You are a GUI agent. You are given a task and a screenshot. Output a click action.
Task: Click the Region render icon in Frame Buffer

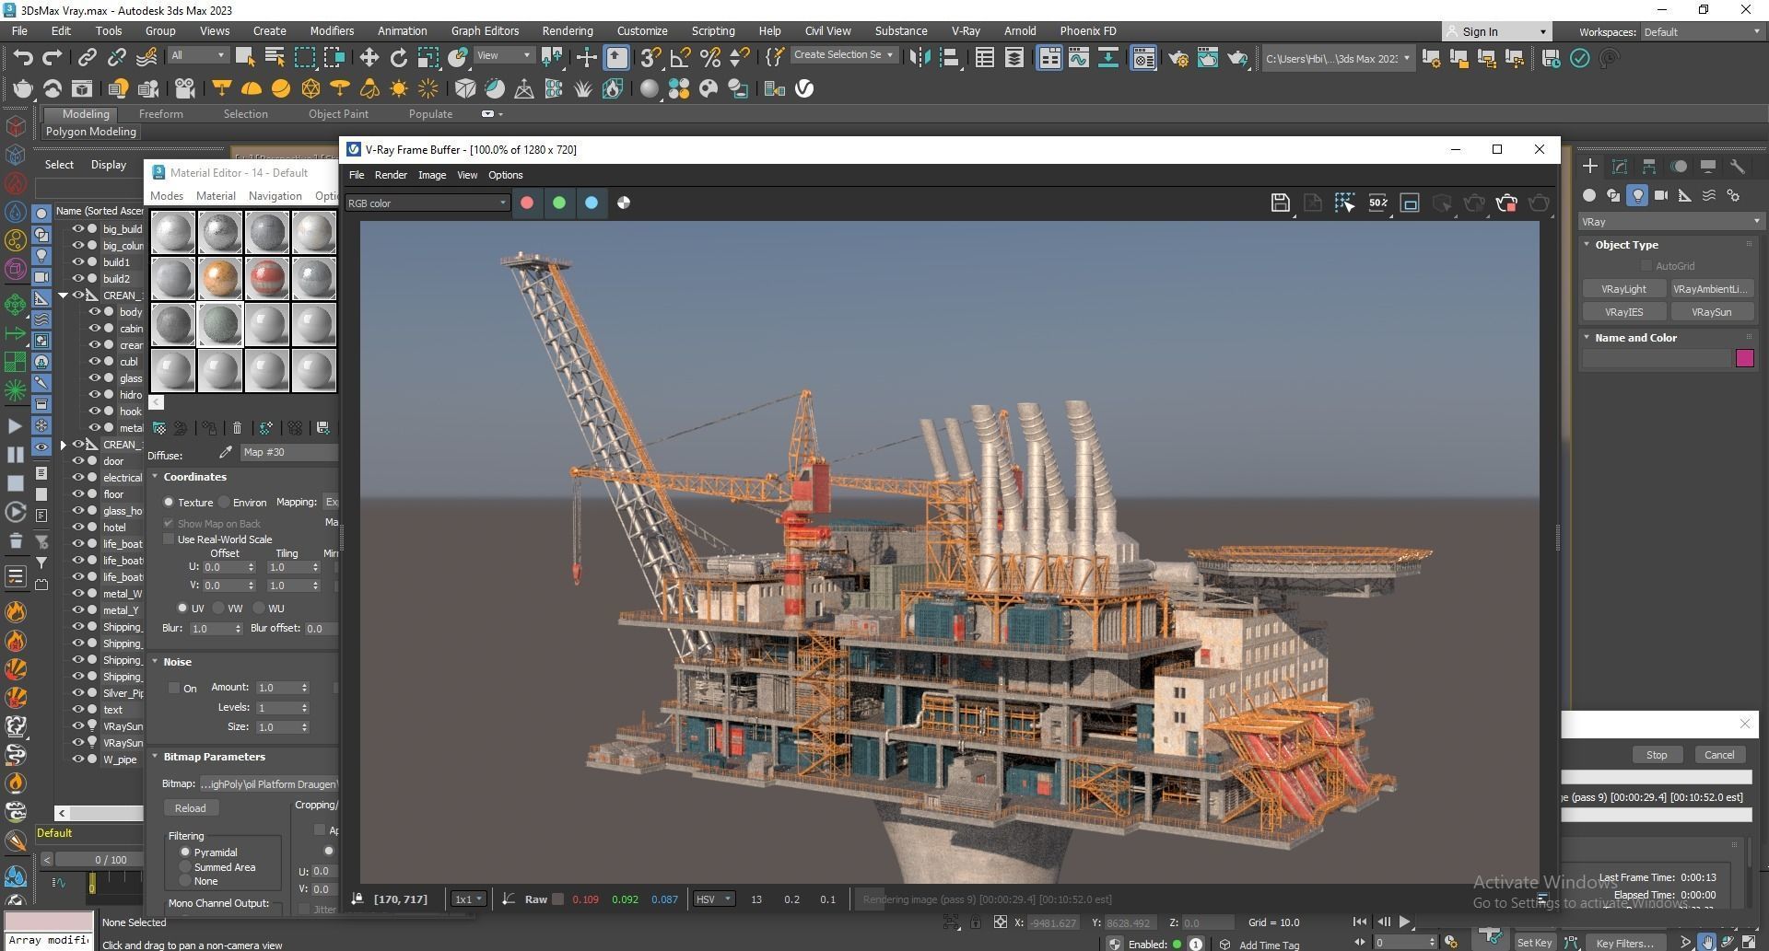pos(1344,203)
